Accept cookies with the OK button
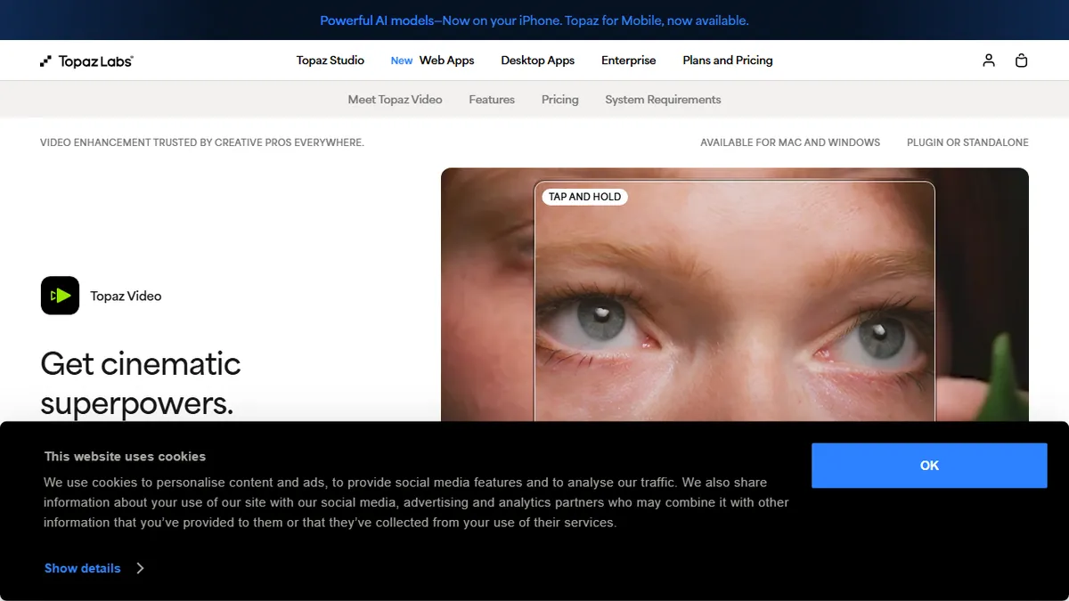This screenshot has height=601, width=1069. (929, 466)
